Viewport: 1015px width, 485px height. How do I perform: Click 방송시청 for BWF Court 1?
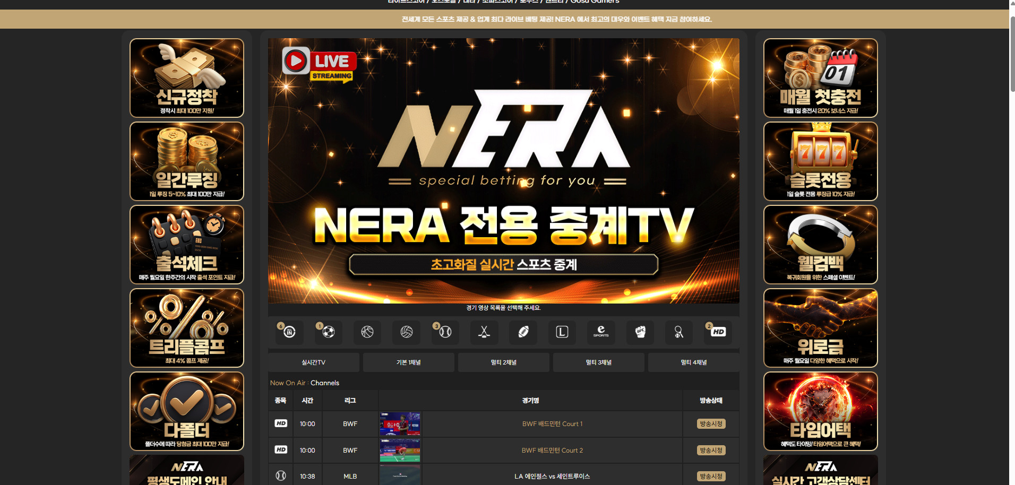[711, 424]
